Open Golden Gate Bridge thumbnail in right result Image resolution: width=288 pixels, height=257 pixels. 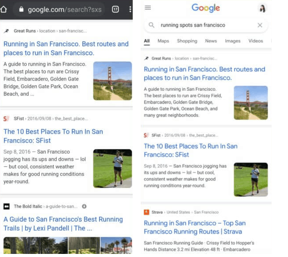(251, 103)
